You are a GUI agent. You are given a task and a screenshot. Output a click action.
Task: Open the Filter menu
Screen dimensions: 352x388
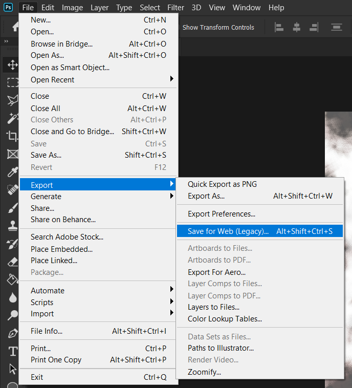click(x=175, y=8)
